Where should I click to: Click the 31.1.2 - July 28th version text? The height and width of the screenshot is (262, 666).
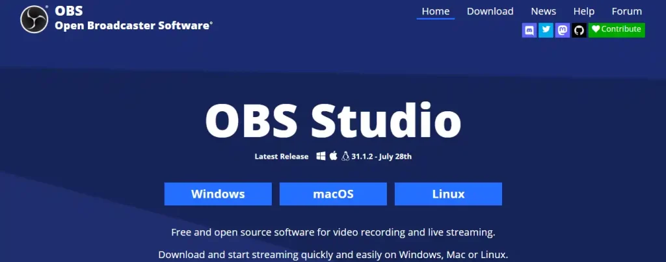pos(381,156)
